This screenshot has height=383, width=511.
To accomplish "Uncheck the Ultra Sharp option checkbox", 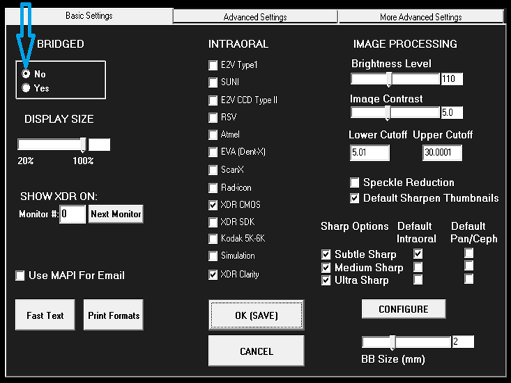I will point(326,280).
